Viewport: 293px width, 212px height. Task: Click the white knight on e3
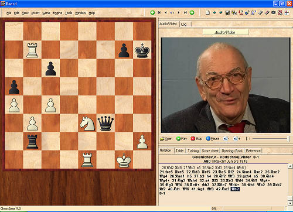pyautogui.click(x=87, y=123)
